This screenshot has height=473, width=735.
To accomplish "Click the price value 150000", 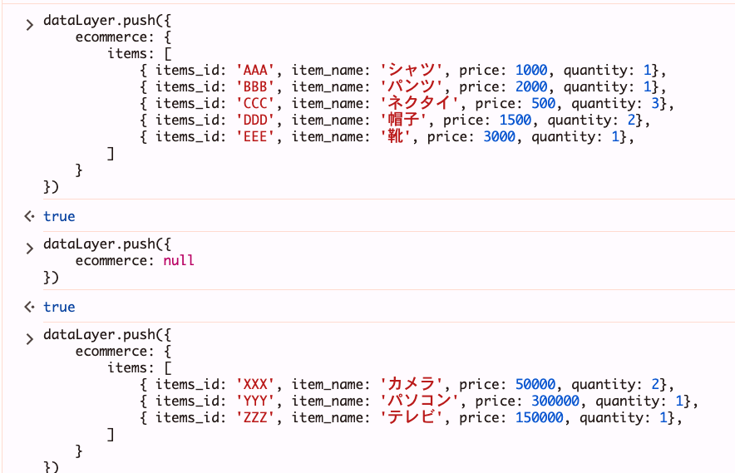I will click(540, 417).
